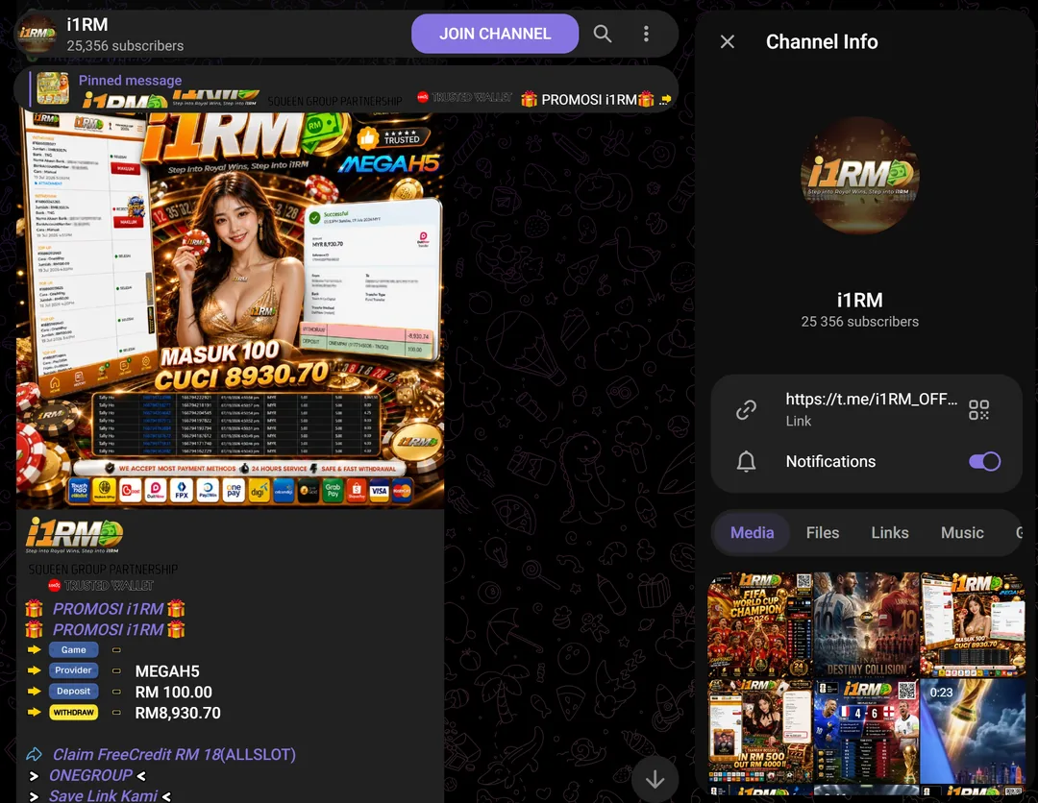Open the MASUK 100 media thumbnail in the media grid
This screenshot has width=1038, height=803.
pos(973,625)
